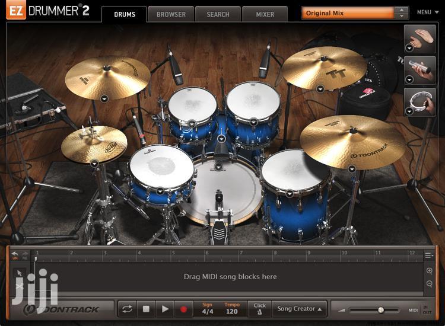
Task: Hit the TT crash cymbal
Action: click(x=324, y=68)
